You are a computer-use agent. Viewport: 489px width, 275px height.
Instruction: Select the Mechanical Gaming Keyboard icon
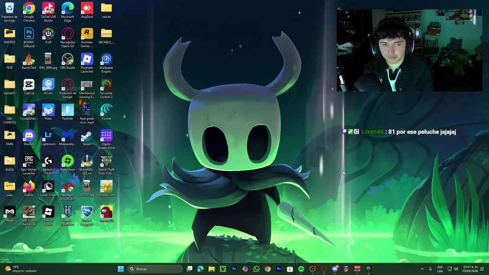[x=87, y=89]
